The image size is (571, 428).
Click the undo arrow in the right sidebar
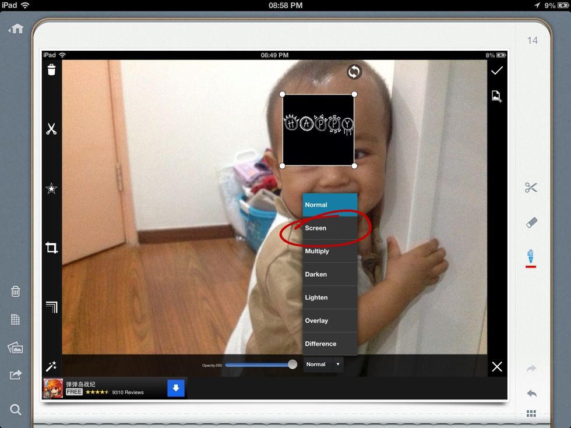point(531,394)
